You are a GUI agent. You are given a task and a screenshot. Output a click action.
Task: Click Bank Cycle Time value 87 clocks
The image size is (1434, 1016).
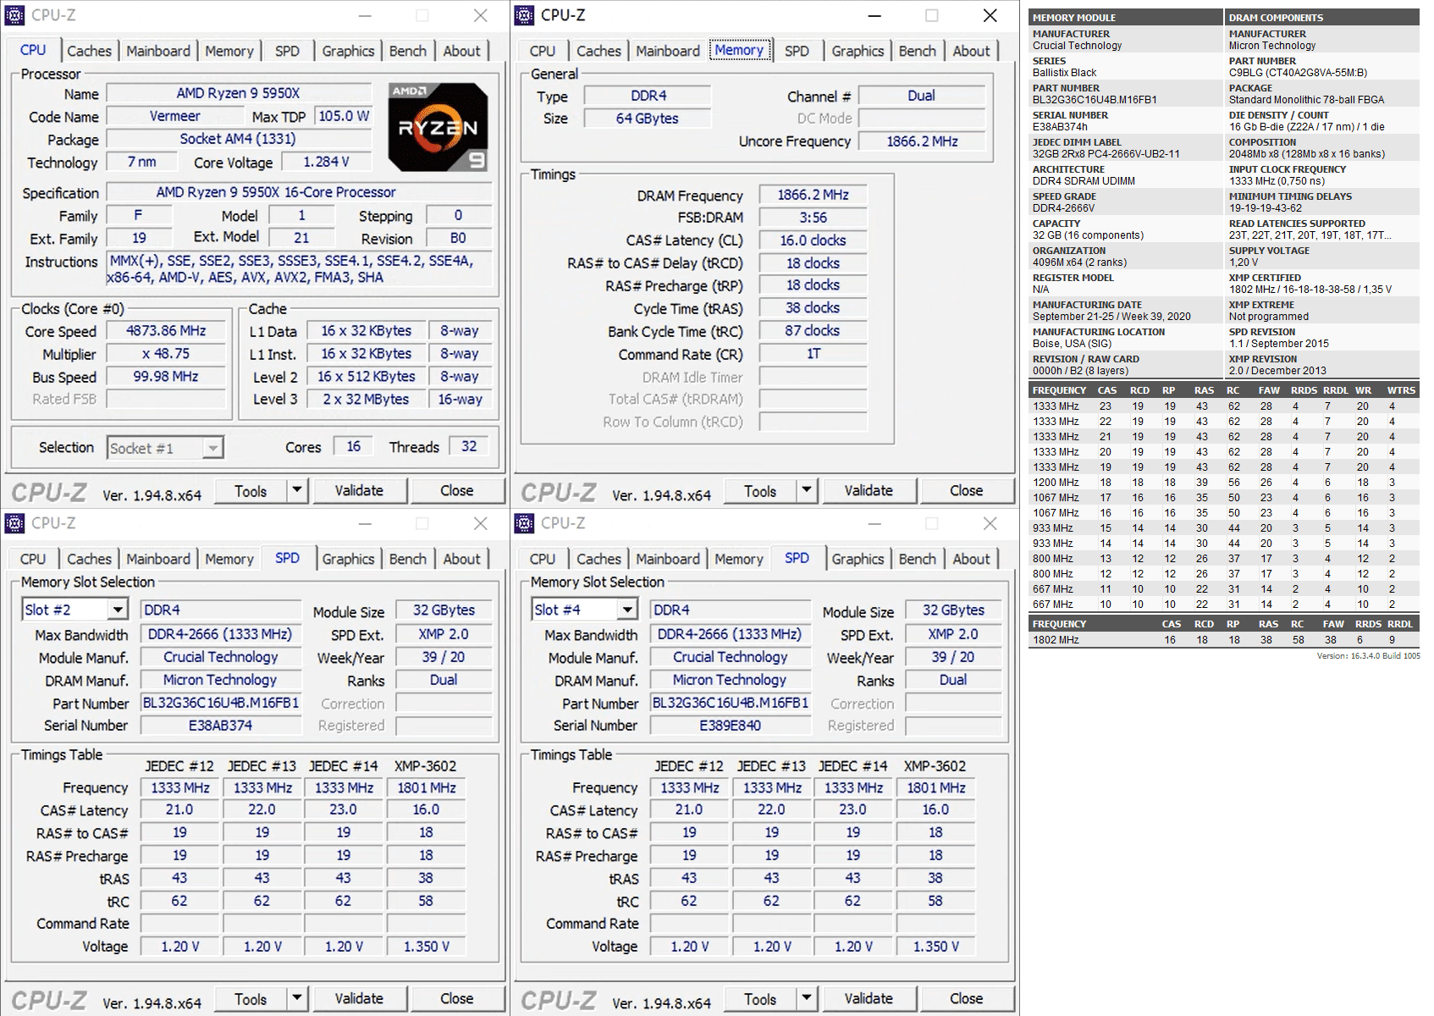[x=814, y=331]
